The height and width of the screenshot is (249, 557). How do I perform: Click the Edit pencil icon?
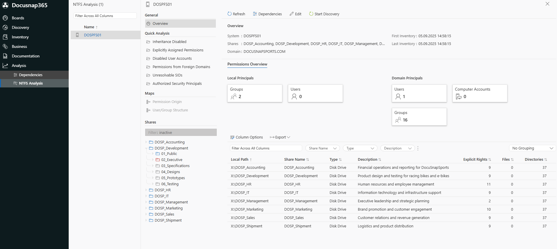point(292,14)
